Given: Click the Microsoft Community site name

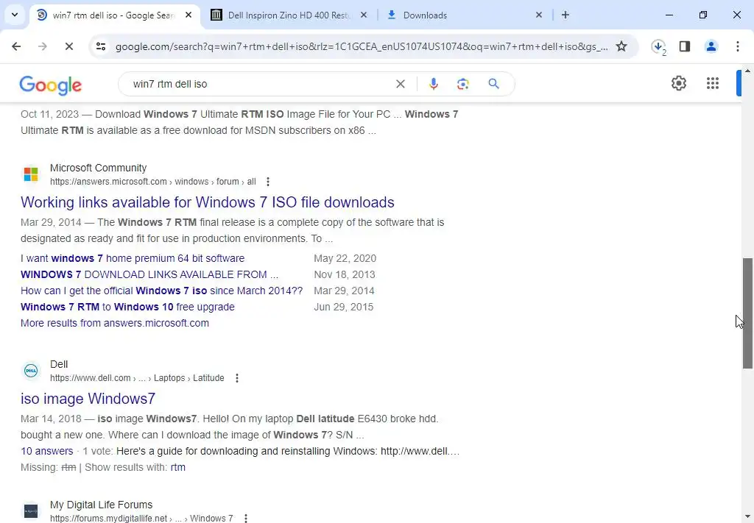Looking at the screenshot, I should pyautogui.click(x=98, y=168).
